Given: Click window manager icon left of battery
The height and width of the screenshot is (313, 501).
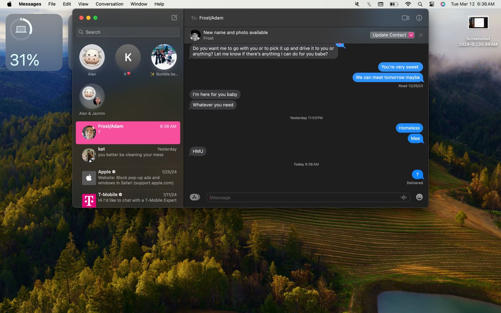Looking at the screenshot, I should (380, 4).
